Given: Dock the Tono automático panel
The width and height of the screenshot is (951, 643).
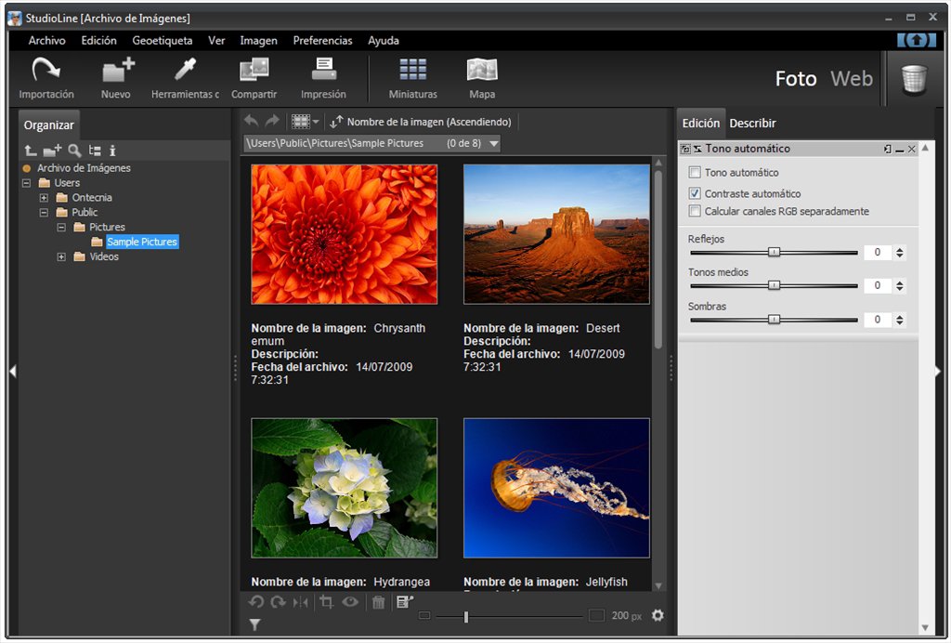Looking at the screenshot, I should 887,149.
